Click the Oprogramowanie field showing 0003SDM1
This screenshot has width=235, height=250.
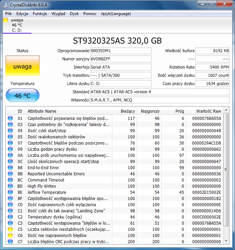121,51
